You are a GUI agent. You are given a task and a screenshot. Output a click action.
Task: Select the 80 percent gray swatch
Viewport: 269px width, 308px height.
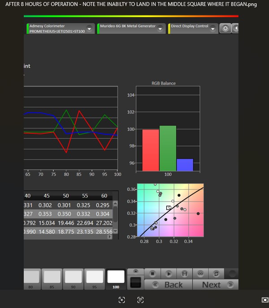point(31,279)
